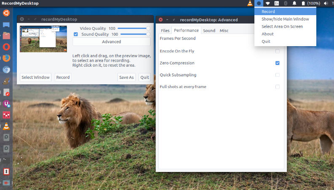Viewport: 334px width, 190px height.
Task: Enable Quick Subsampling checkbox
Action: [277, 75]
